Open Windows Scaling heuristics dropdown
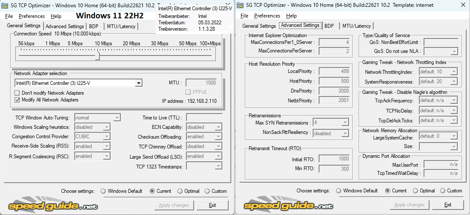This screenshot has width=470, height=215. (x=107, y=127)
